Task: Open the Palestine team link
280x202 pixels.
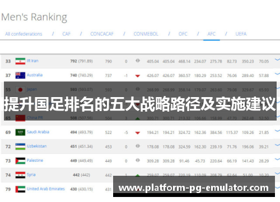Action: 35,160
